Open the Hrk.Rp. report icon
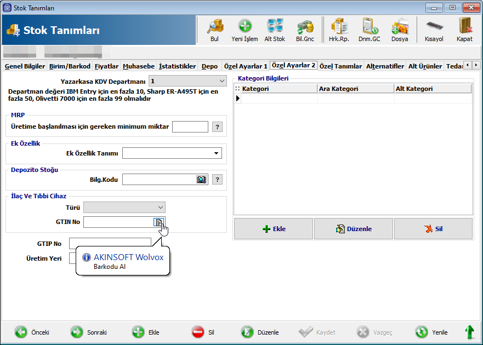This screenshot has height=345, width=483. (x=339, y=30)
